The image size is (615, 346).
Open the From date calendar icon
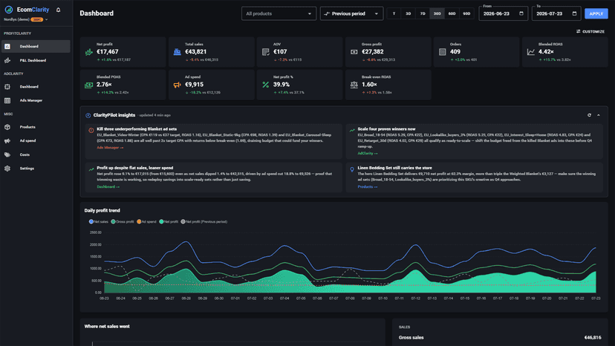(x=521, y=13)
